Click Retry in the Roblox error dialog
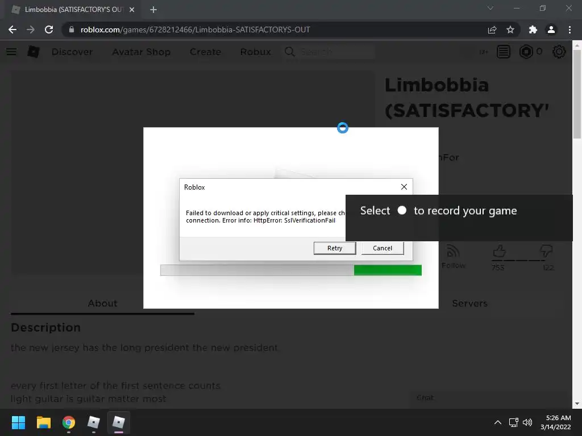This screenshot has width=582, height=436. [334, 248]
